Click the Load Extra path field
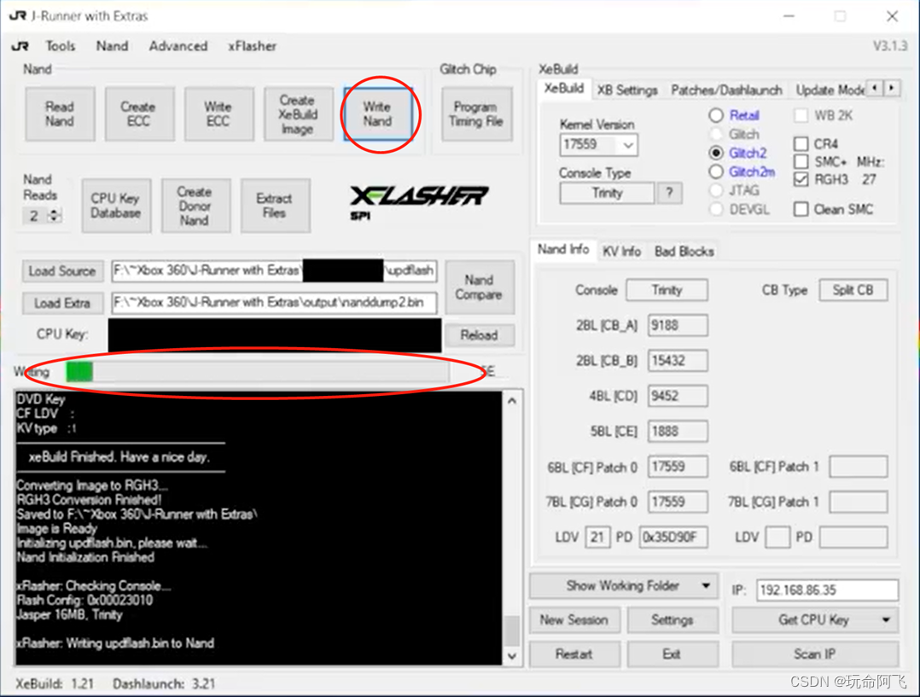This screenshot has width=920, height=697. 274,303
